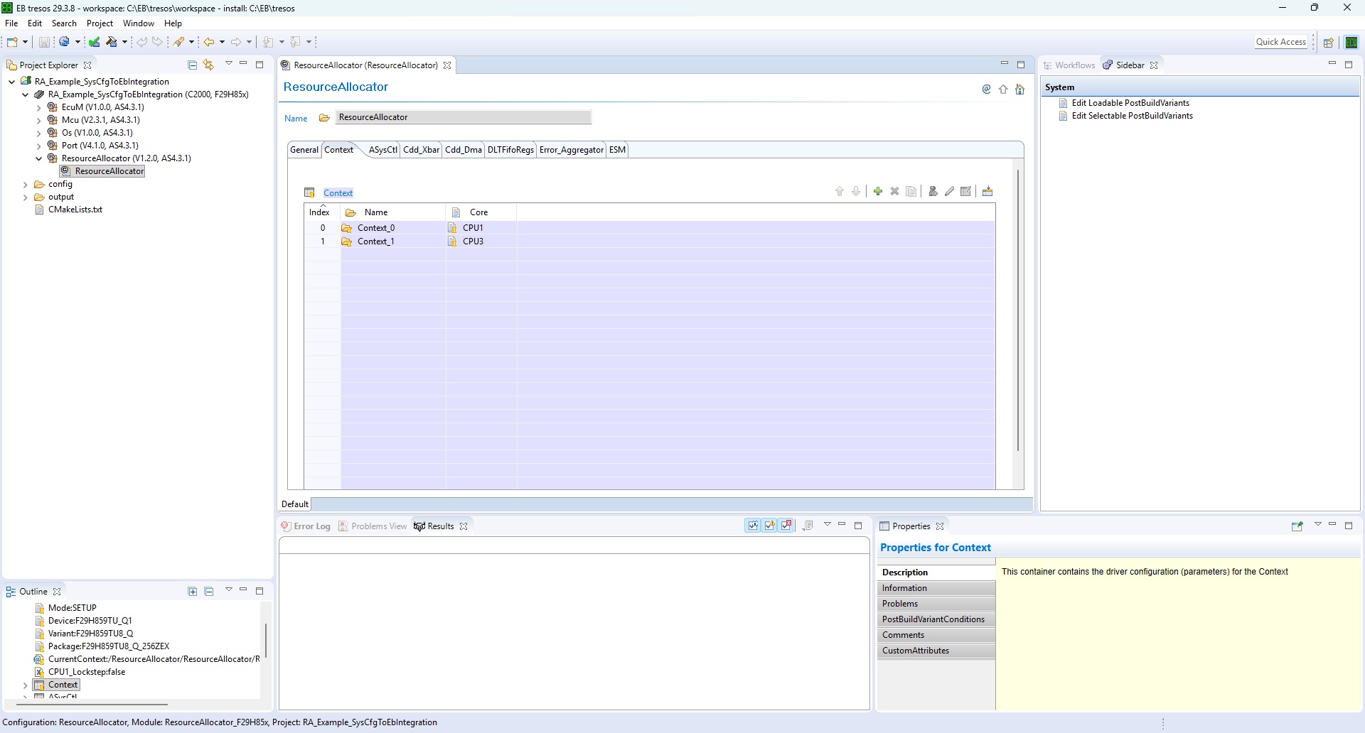The width and height of the screenshot is (1365, 733).
Task: Open the Open Perspective icon near Quick Access
Action: [x=1328, y=43]
